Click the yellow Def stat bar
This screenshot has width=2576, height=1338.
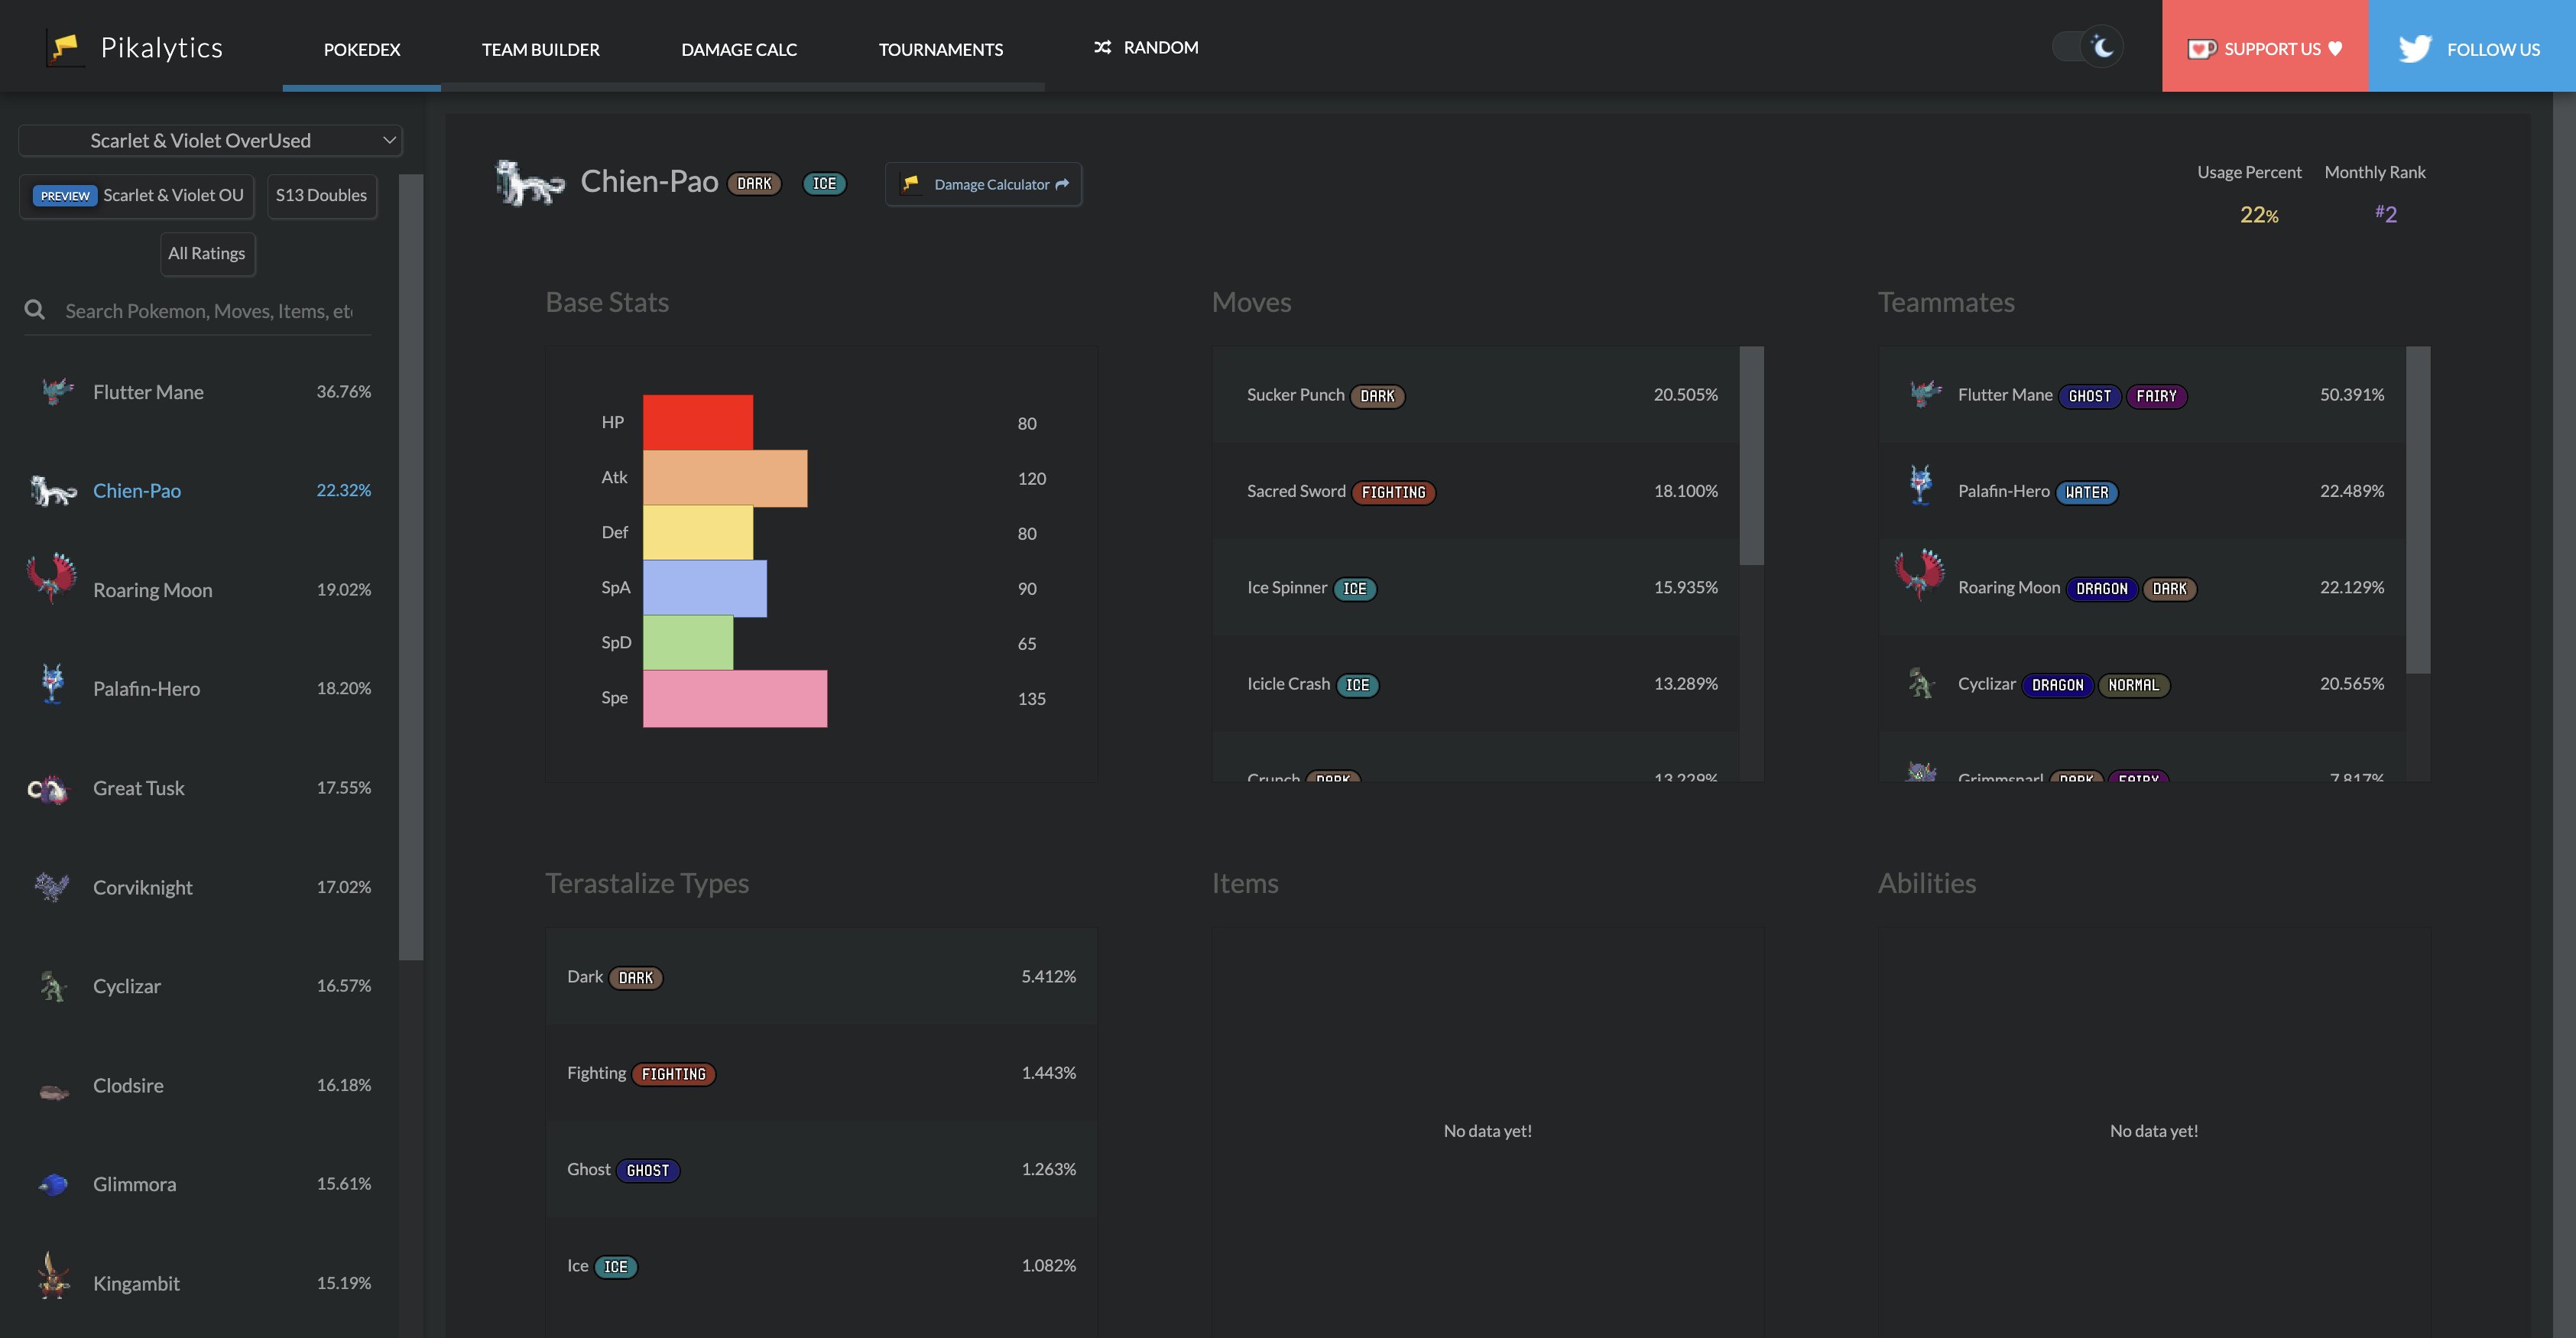pyautogui.click(x=698, y=532)
